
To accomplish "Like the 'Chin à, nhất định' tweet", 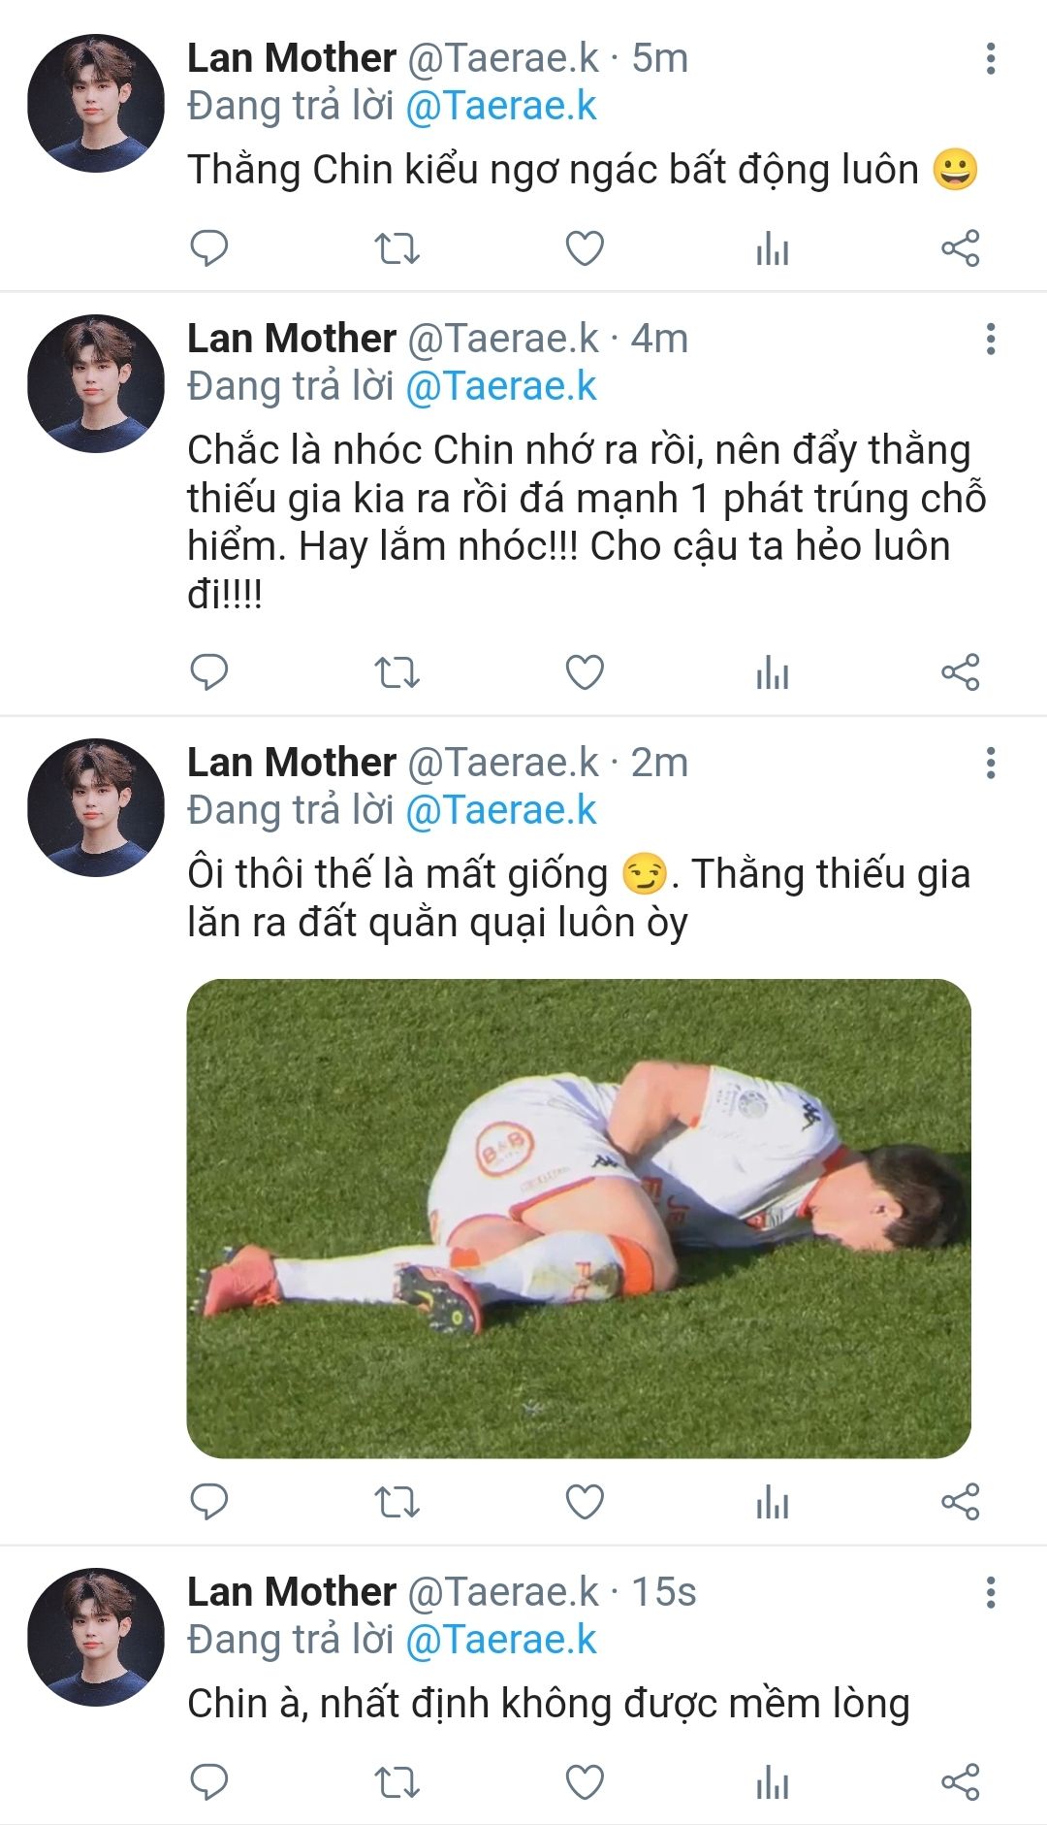I will click(x=585, y=1782).
